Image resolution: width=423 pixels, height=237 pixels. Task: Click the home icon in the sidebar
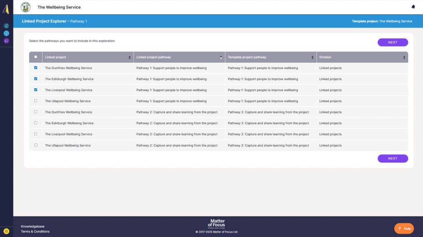(6, 26)
